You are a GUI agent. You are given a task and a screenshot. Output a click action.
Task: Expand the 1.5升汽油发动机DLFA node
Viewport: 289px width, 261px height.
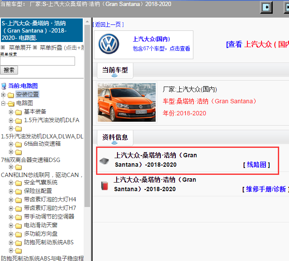point(11,120)
